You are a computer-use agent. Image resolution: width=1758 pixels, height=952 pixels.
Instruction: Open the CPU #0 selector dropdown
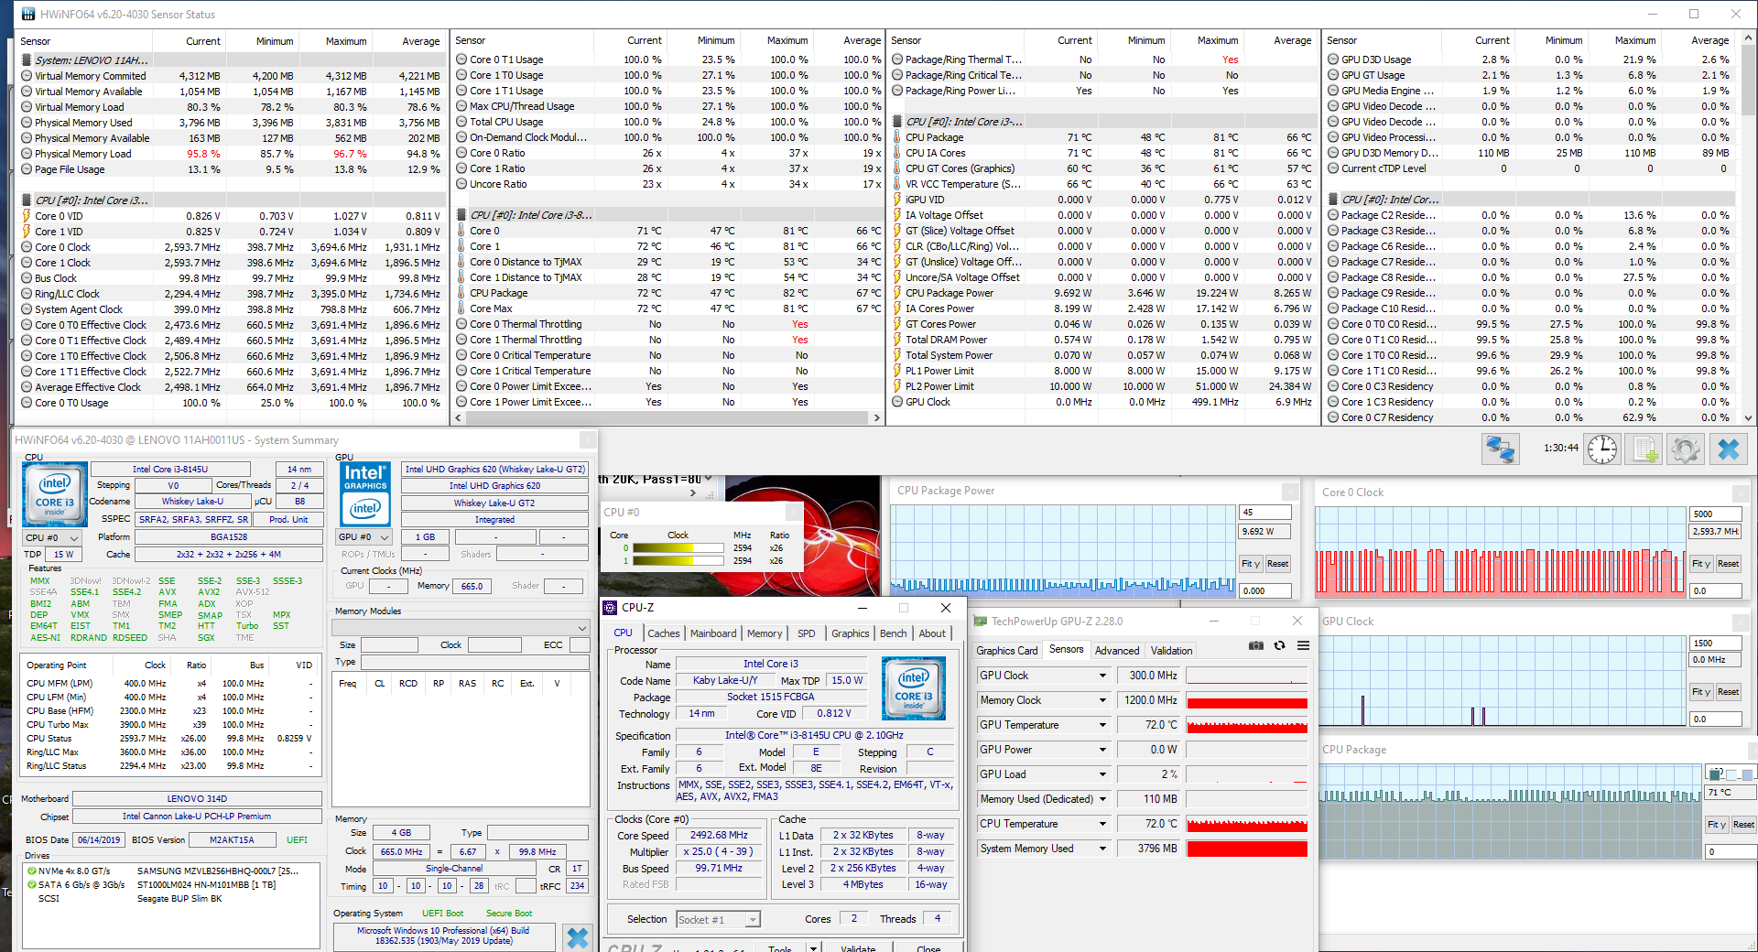pyautogui.click(x=51, y=538)
